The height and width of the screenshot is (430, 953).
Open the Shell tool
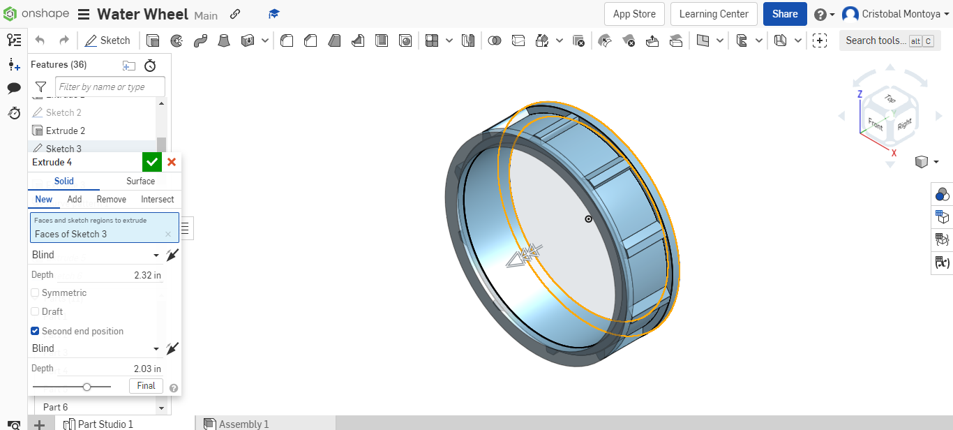pyautogui.click(x=382, y=40)
